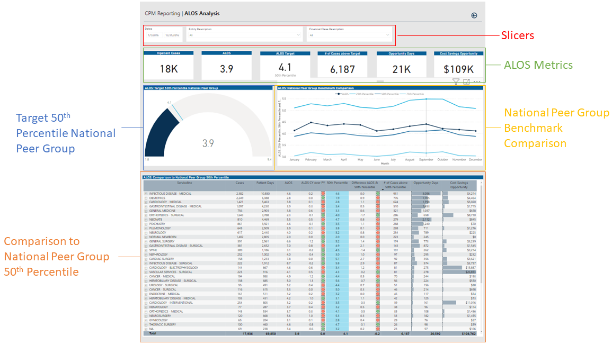
Task: Expand the NEONATE serviceline row
Action: [146, 219]
